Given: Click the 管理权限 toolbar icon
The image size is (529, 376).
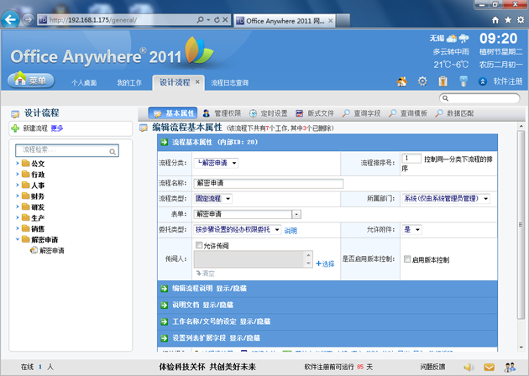Looking at the screenshot, I should tap(222, 112).
